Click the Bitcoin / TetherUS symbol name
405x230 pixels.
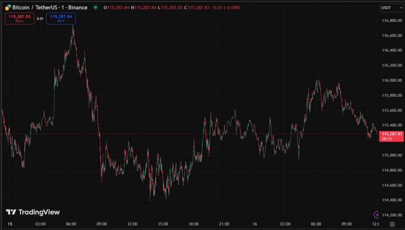36,7
